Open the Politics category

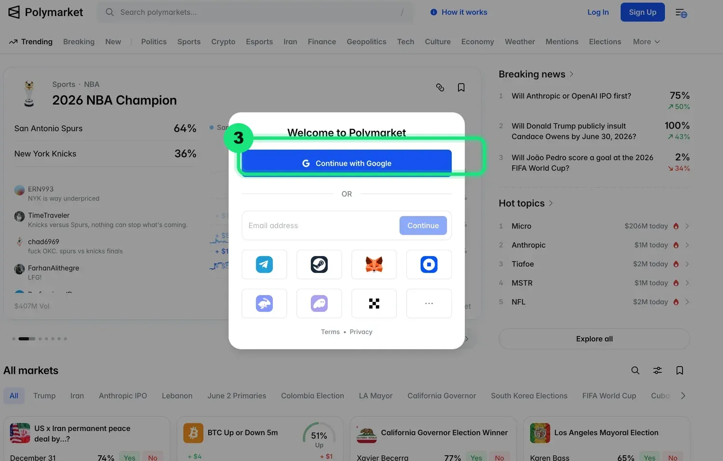[x=154, y=42]
